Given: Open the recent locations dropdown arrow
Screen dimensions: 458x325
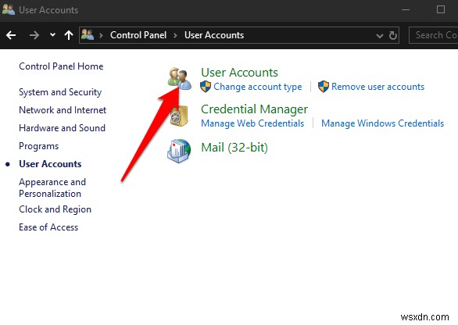Looking at the screenshot, I should tap(52, 34).
